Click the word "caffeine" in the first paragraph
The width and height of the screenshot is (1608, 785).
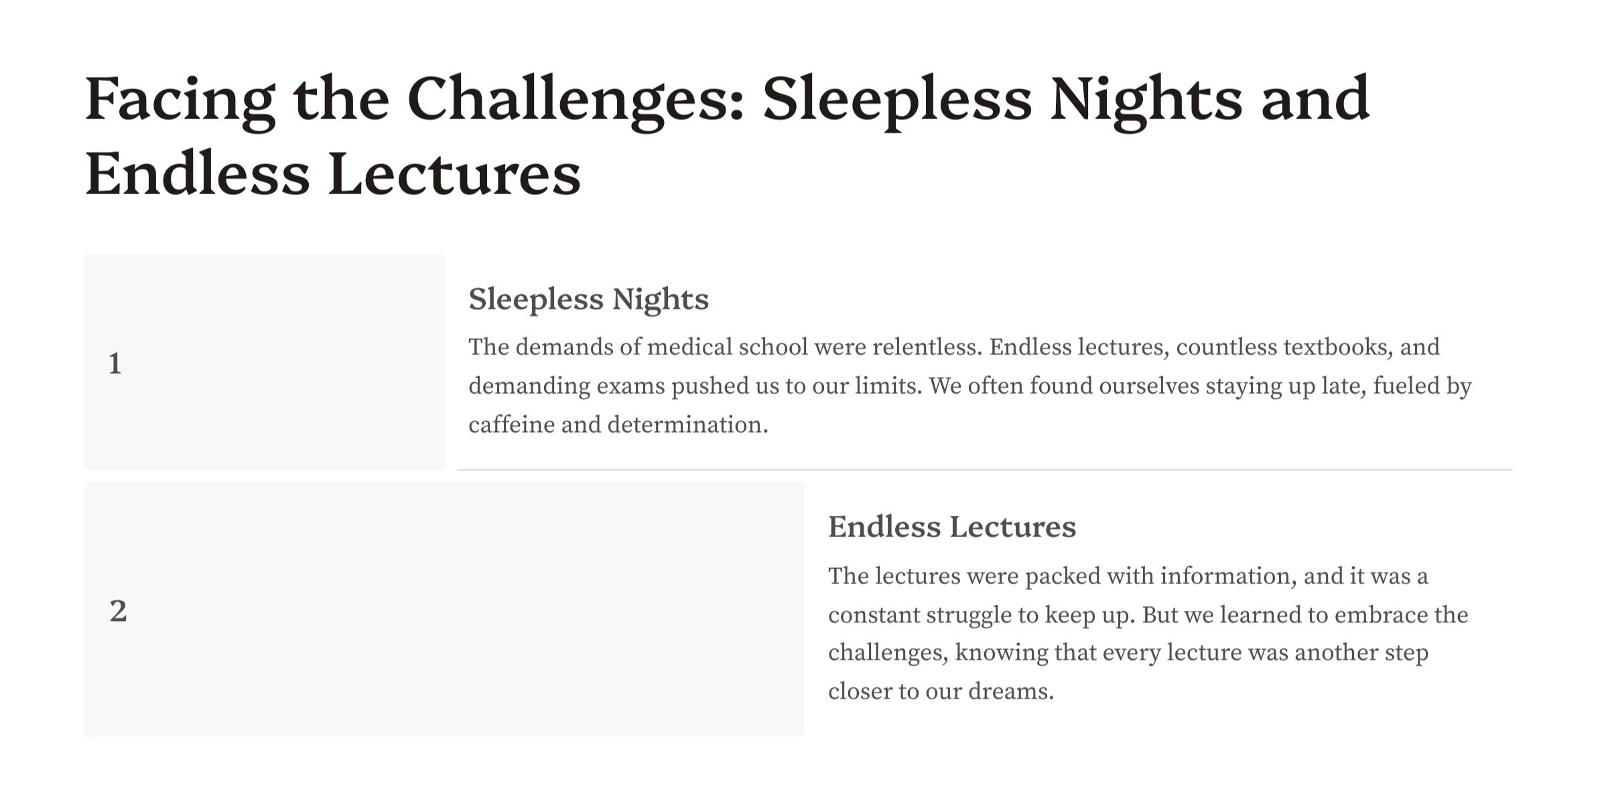(511, 425)
